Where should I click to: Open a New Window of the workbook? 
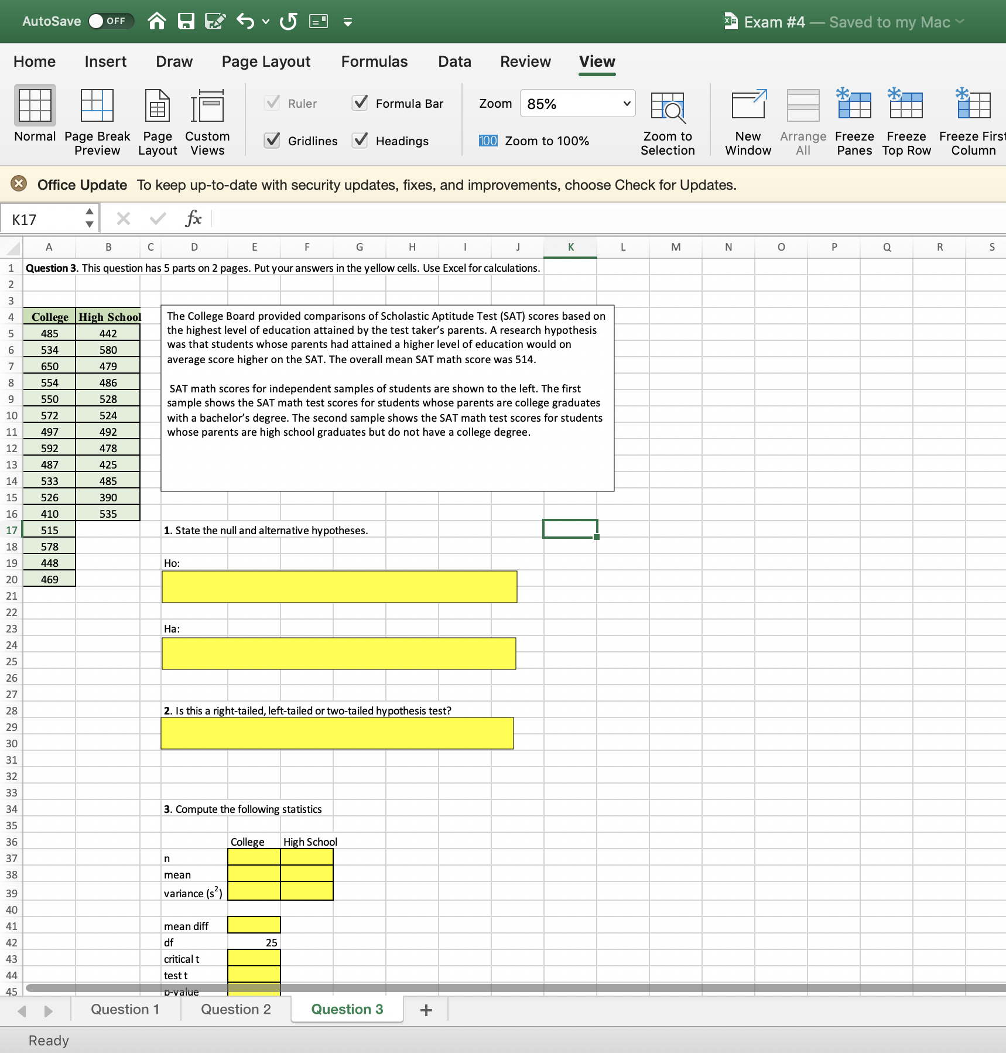[747, 117]
